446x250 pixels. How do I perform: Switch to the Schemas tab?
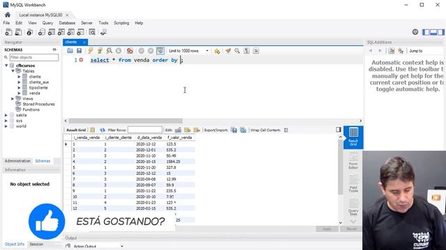43,161
